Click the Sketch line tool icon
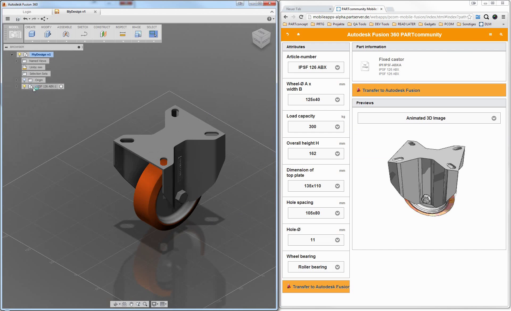The height and width of the screenshot is (311, 511). (x=84, y=34)
